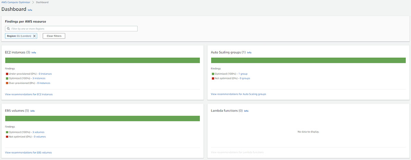
Task: Click the red Not optimized swatch in EBS volumes
Action: pyautogui.click(x=7, y=136)
